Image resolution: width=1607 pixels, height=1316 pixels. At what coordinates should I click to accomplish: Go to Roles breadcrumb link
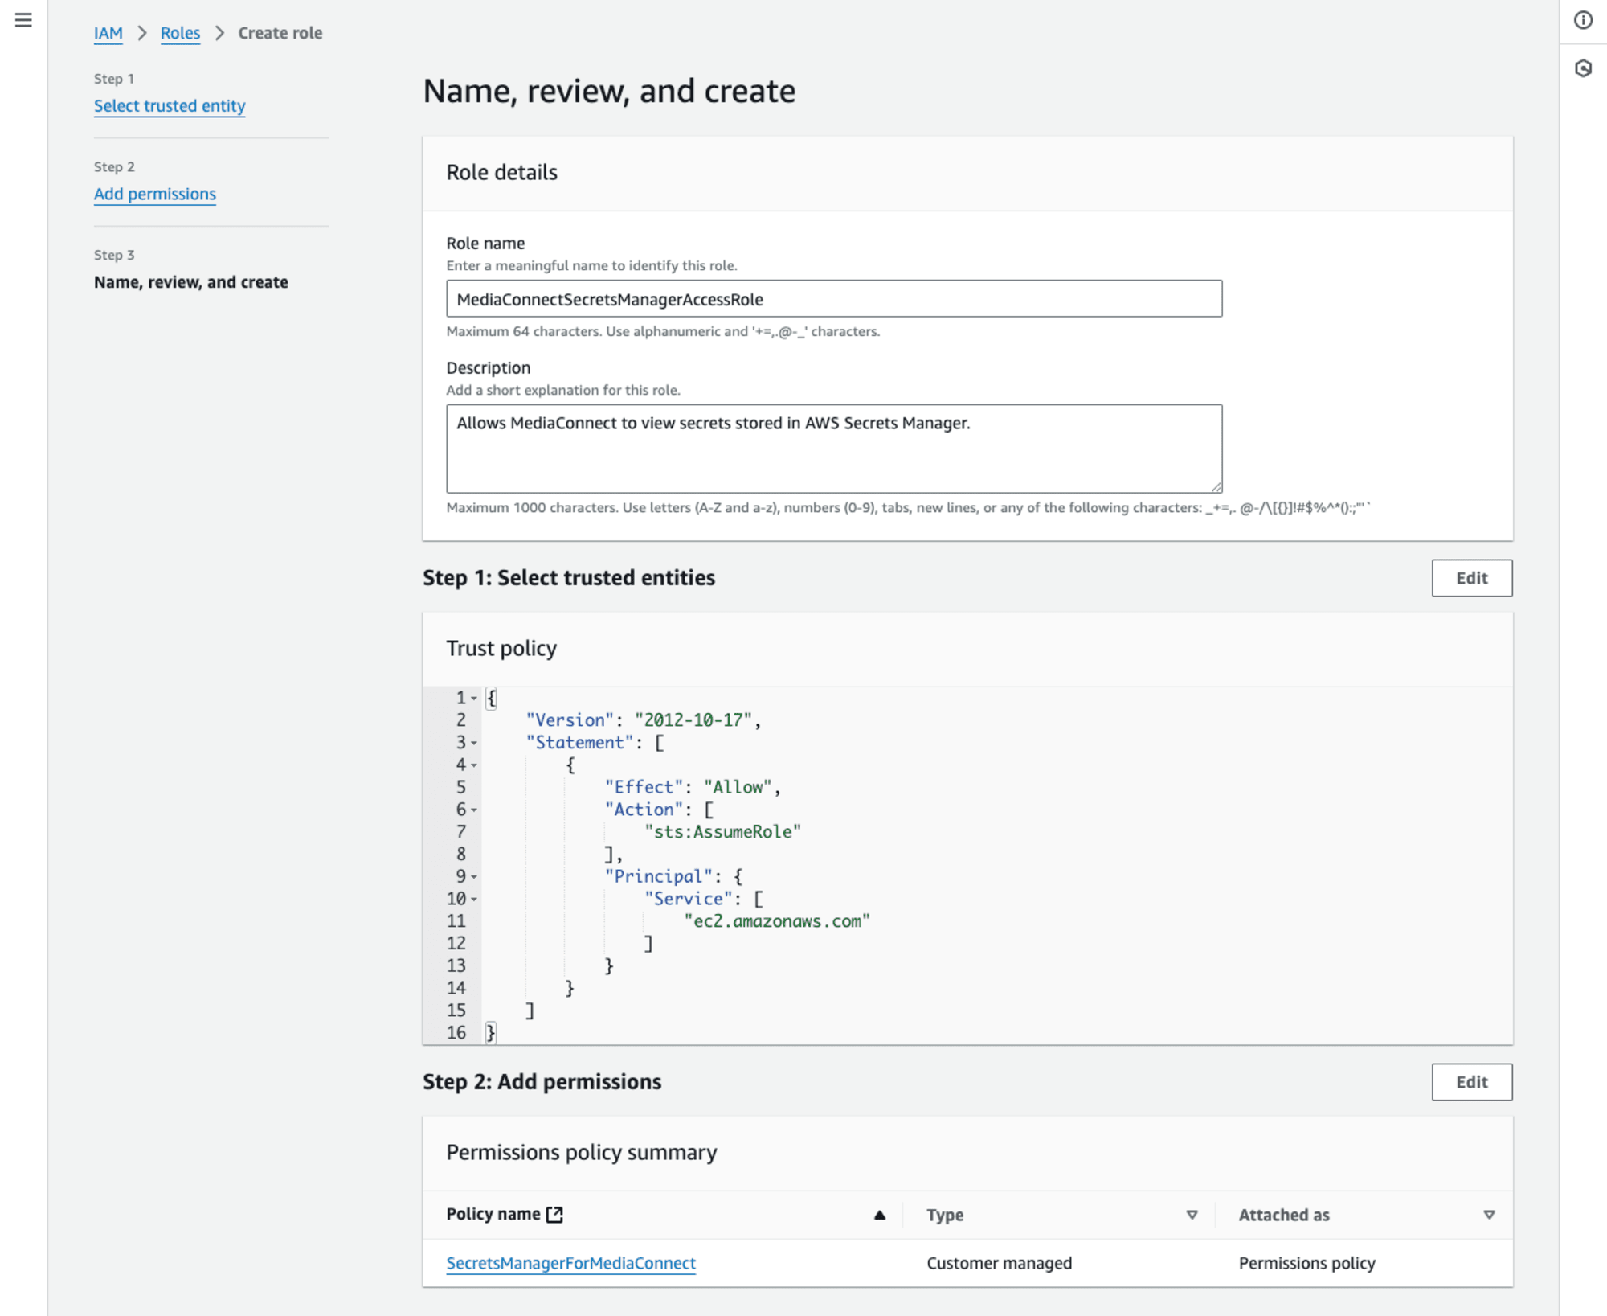coord(180,33)
